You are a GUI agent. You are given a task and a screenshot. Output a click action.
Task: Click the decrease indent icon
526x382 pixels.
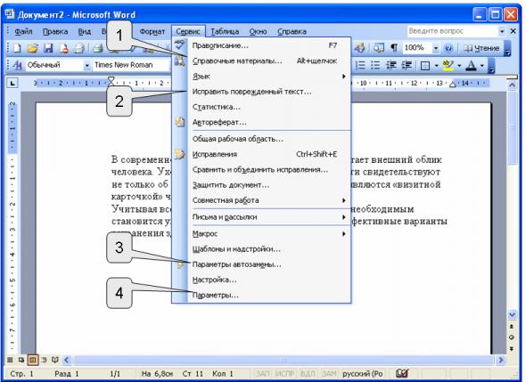tap(391, 65)
